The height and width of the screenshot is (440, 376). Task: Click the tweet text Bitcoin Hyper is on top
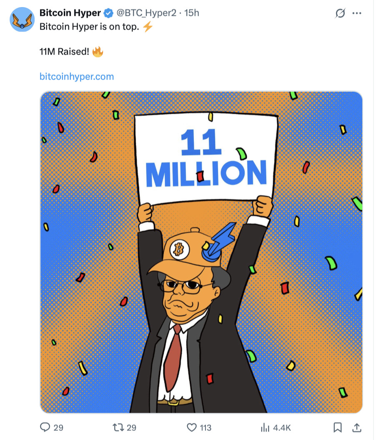[x=89, y=27]
